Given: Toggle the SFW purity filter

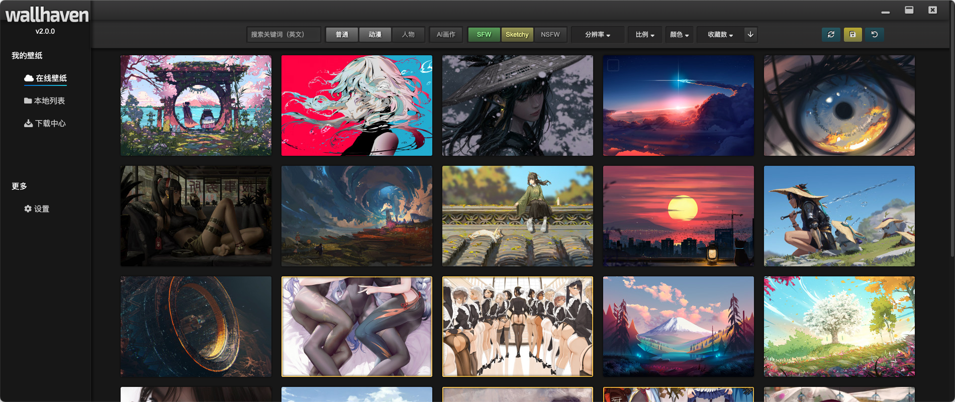Looking at the screenshot, I should pyautogui.click(x=484, y=34).
